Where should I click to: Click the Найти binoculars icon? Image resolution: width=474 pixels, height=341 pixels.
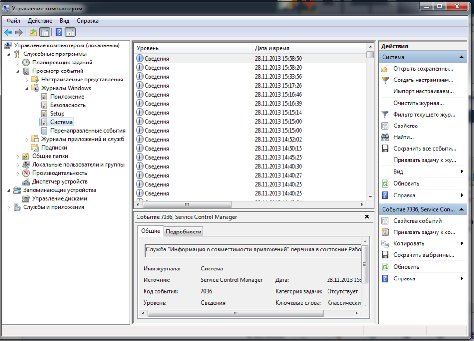pos(385,137)
